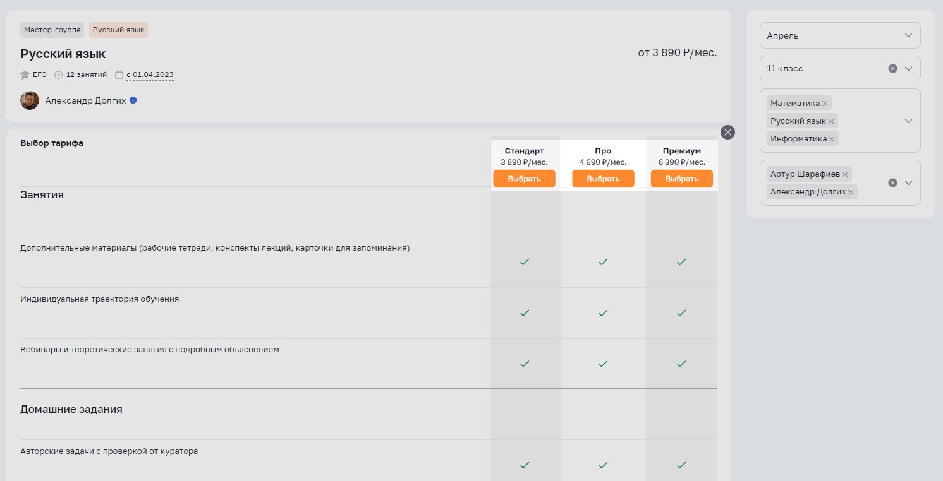
Task: Click the info icon next to Александр Долгих
Action: [133, 100]
